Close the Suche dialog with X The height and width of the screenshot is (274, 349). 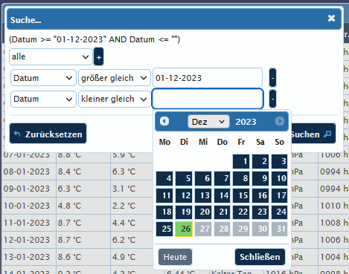(331, 19)
